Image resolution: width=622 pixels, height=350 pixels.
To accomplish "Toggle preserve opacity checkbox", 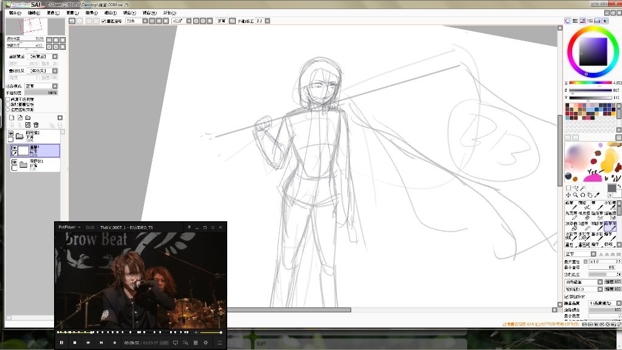I will [x=7, y=99].
